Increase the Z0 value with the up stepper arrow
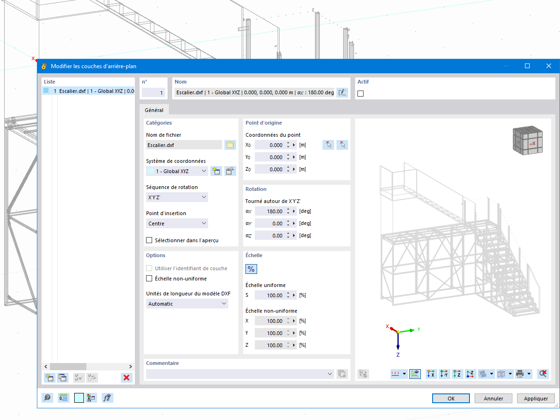The height and width of the screenshot is (420, 560). click(x=288, y=167)
